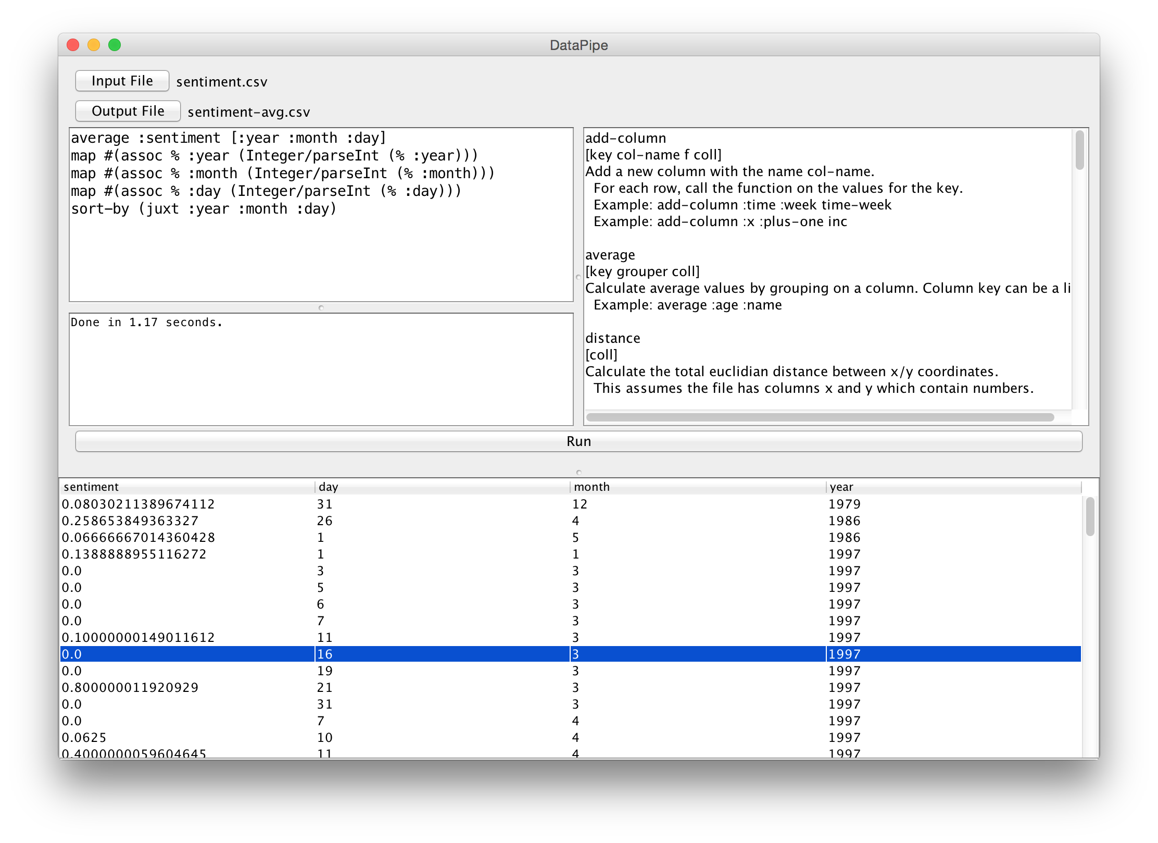Click the Output File button
The height and width of the screenshot is (843, 1158).
[x=128, y=111]
